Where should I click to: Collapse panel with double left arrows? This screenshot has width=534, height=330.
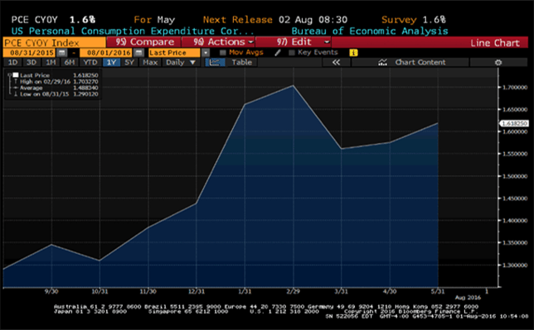click(x=336, y=63)
